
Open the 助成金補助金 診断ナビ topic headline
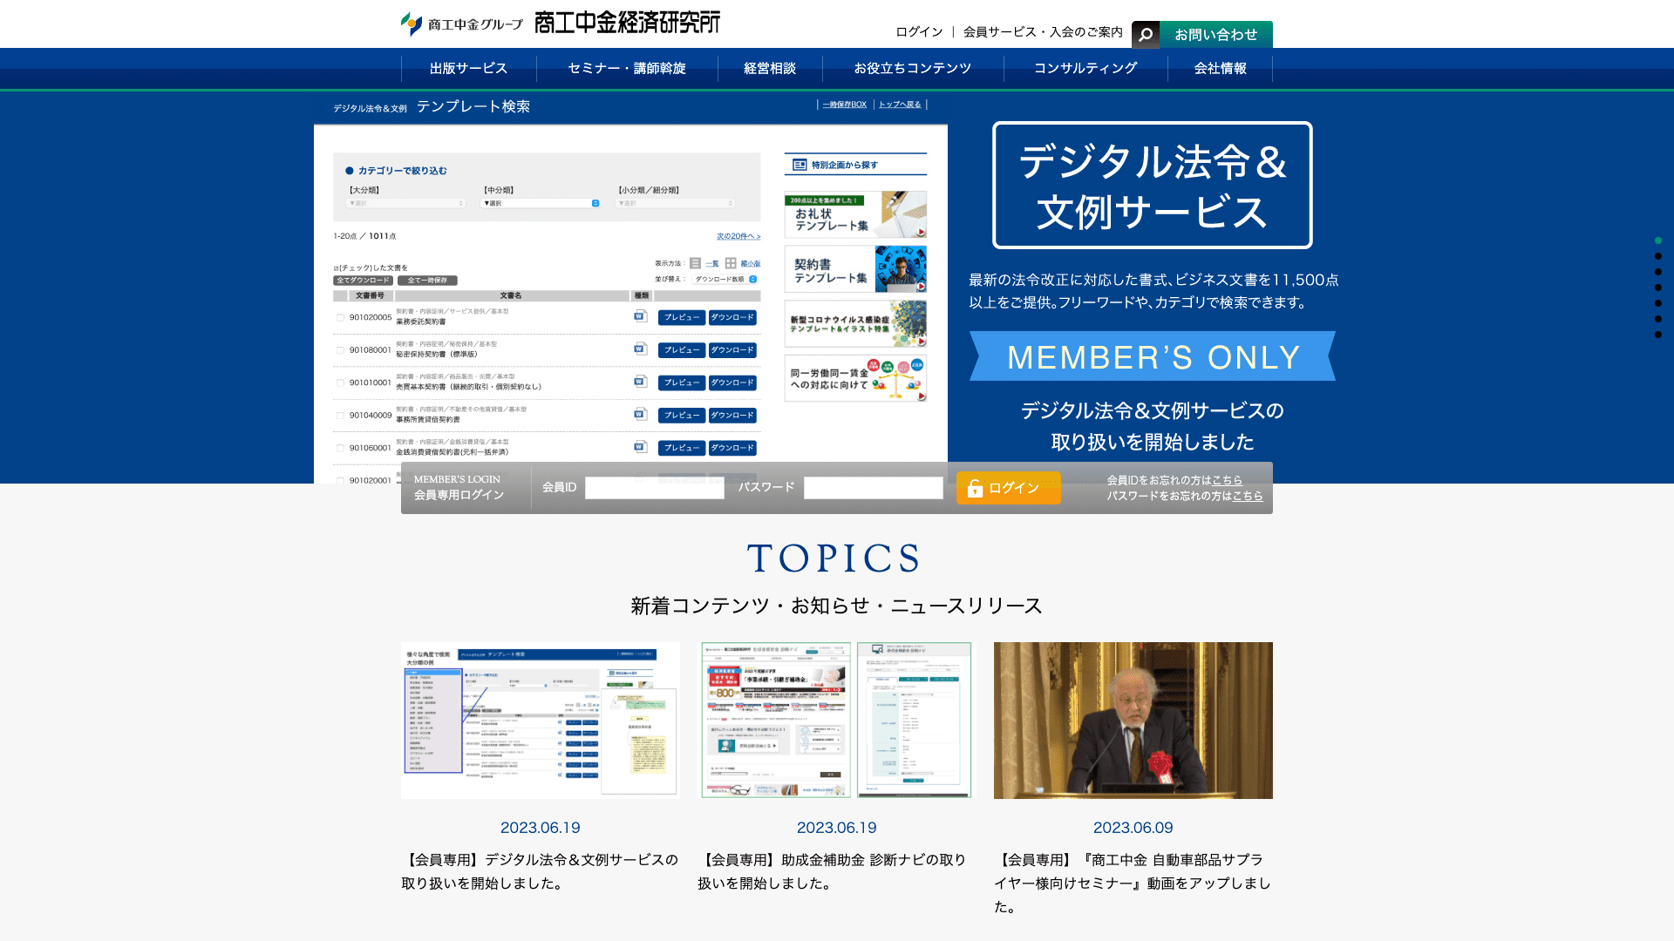[833, 871]
